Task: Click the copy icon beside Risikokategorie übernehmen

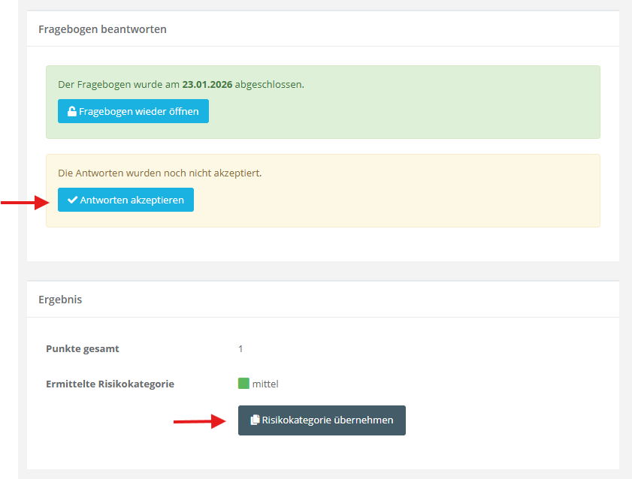Action: coord(255,420)
